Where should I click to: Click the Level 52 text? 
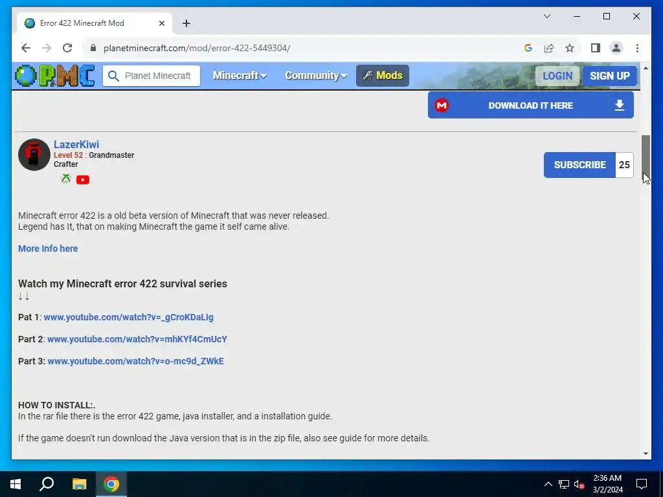tap(69, 155)
